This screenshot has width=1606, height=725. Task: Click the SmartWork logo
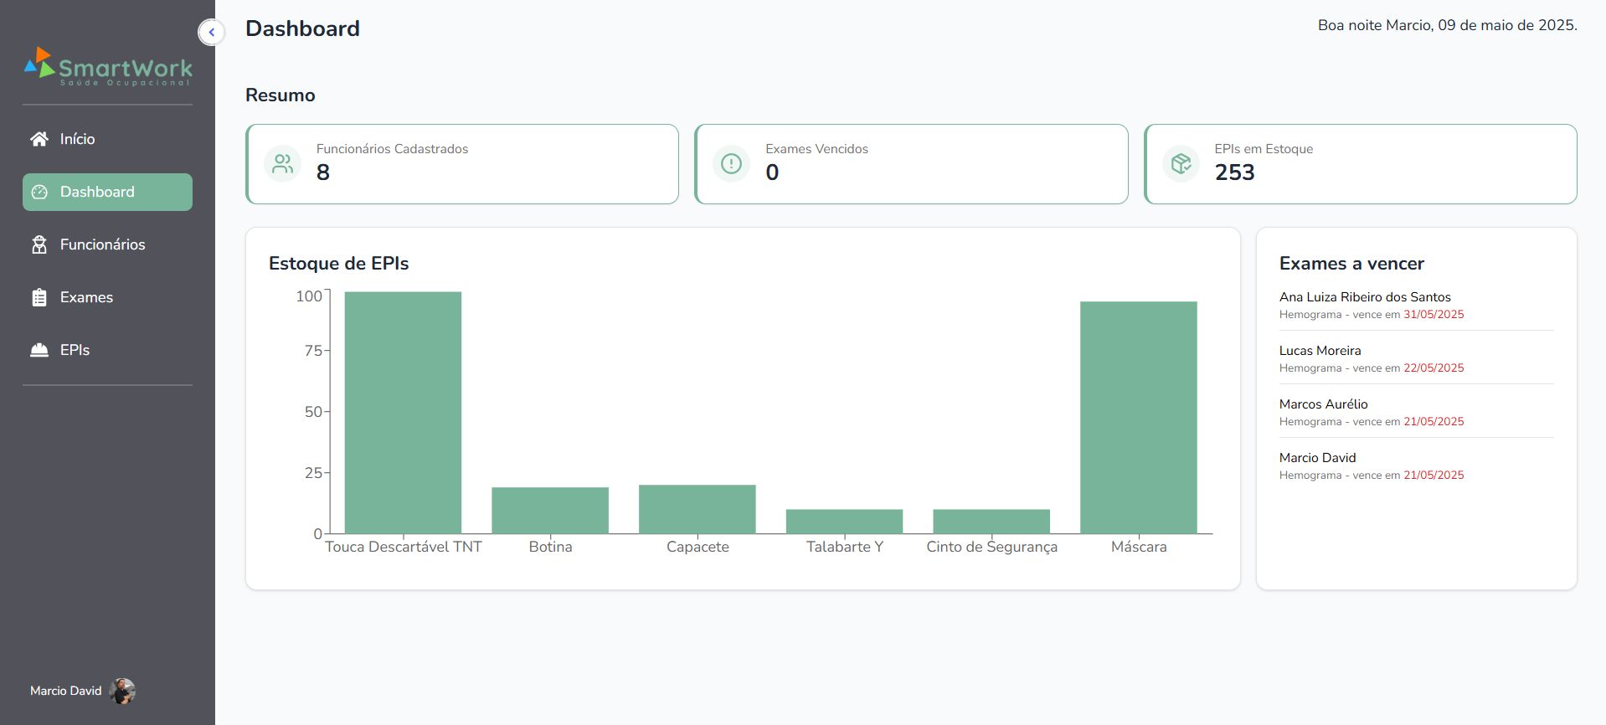coord(108,66)
